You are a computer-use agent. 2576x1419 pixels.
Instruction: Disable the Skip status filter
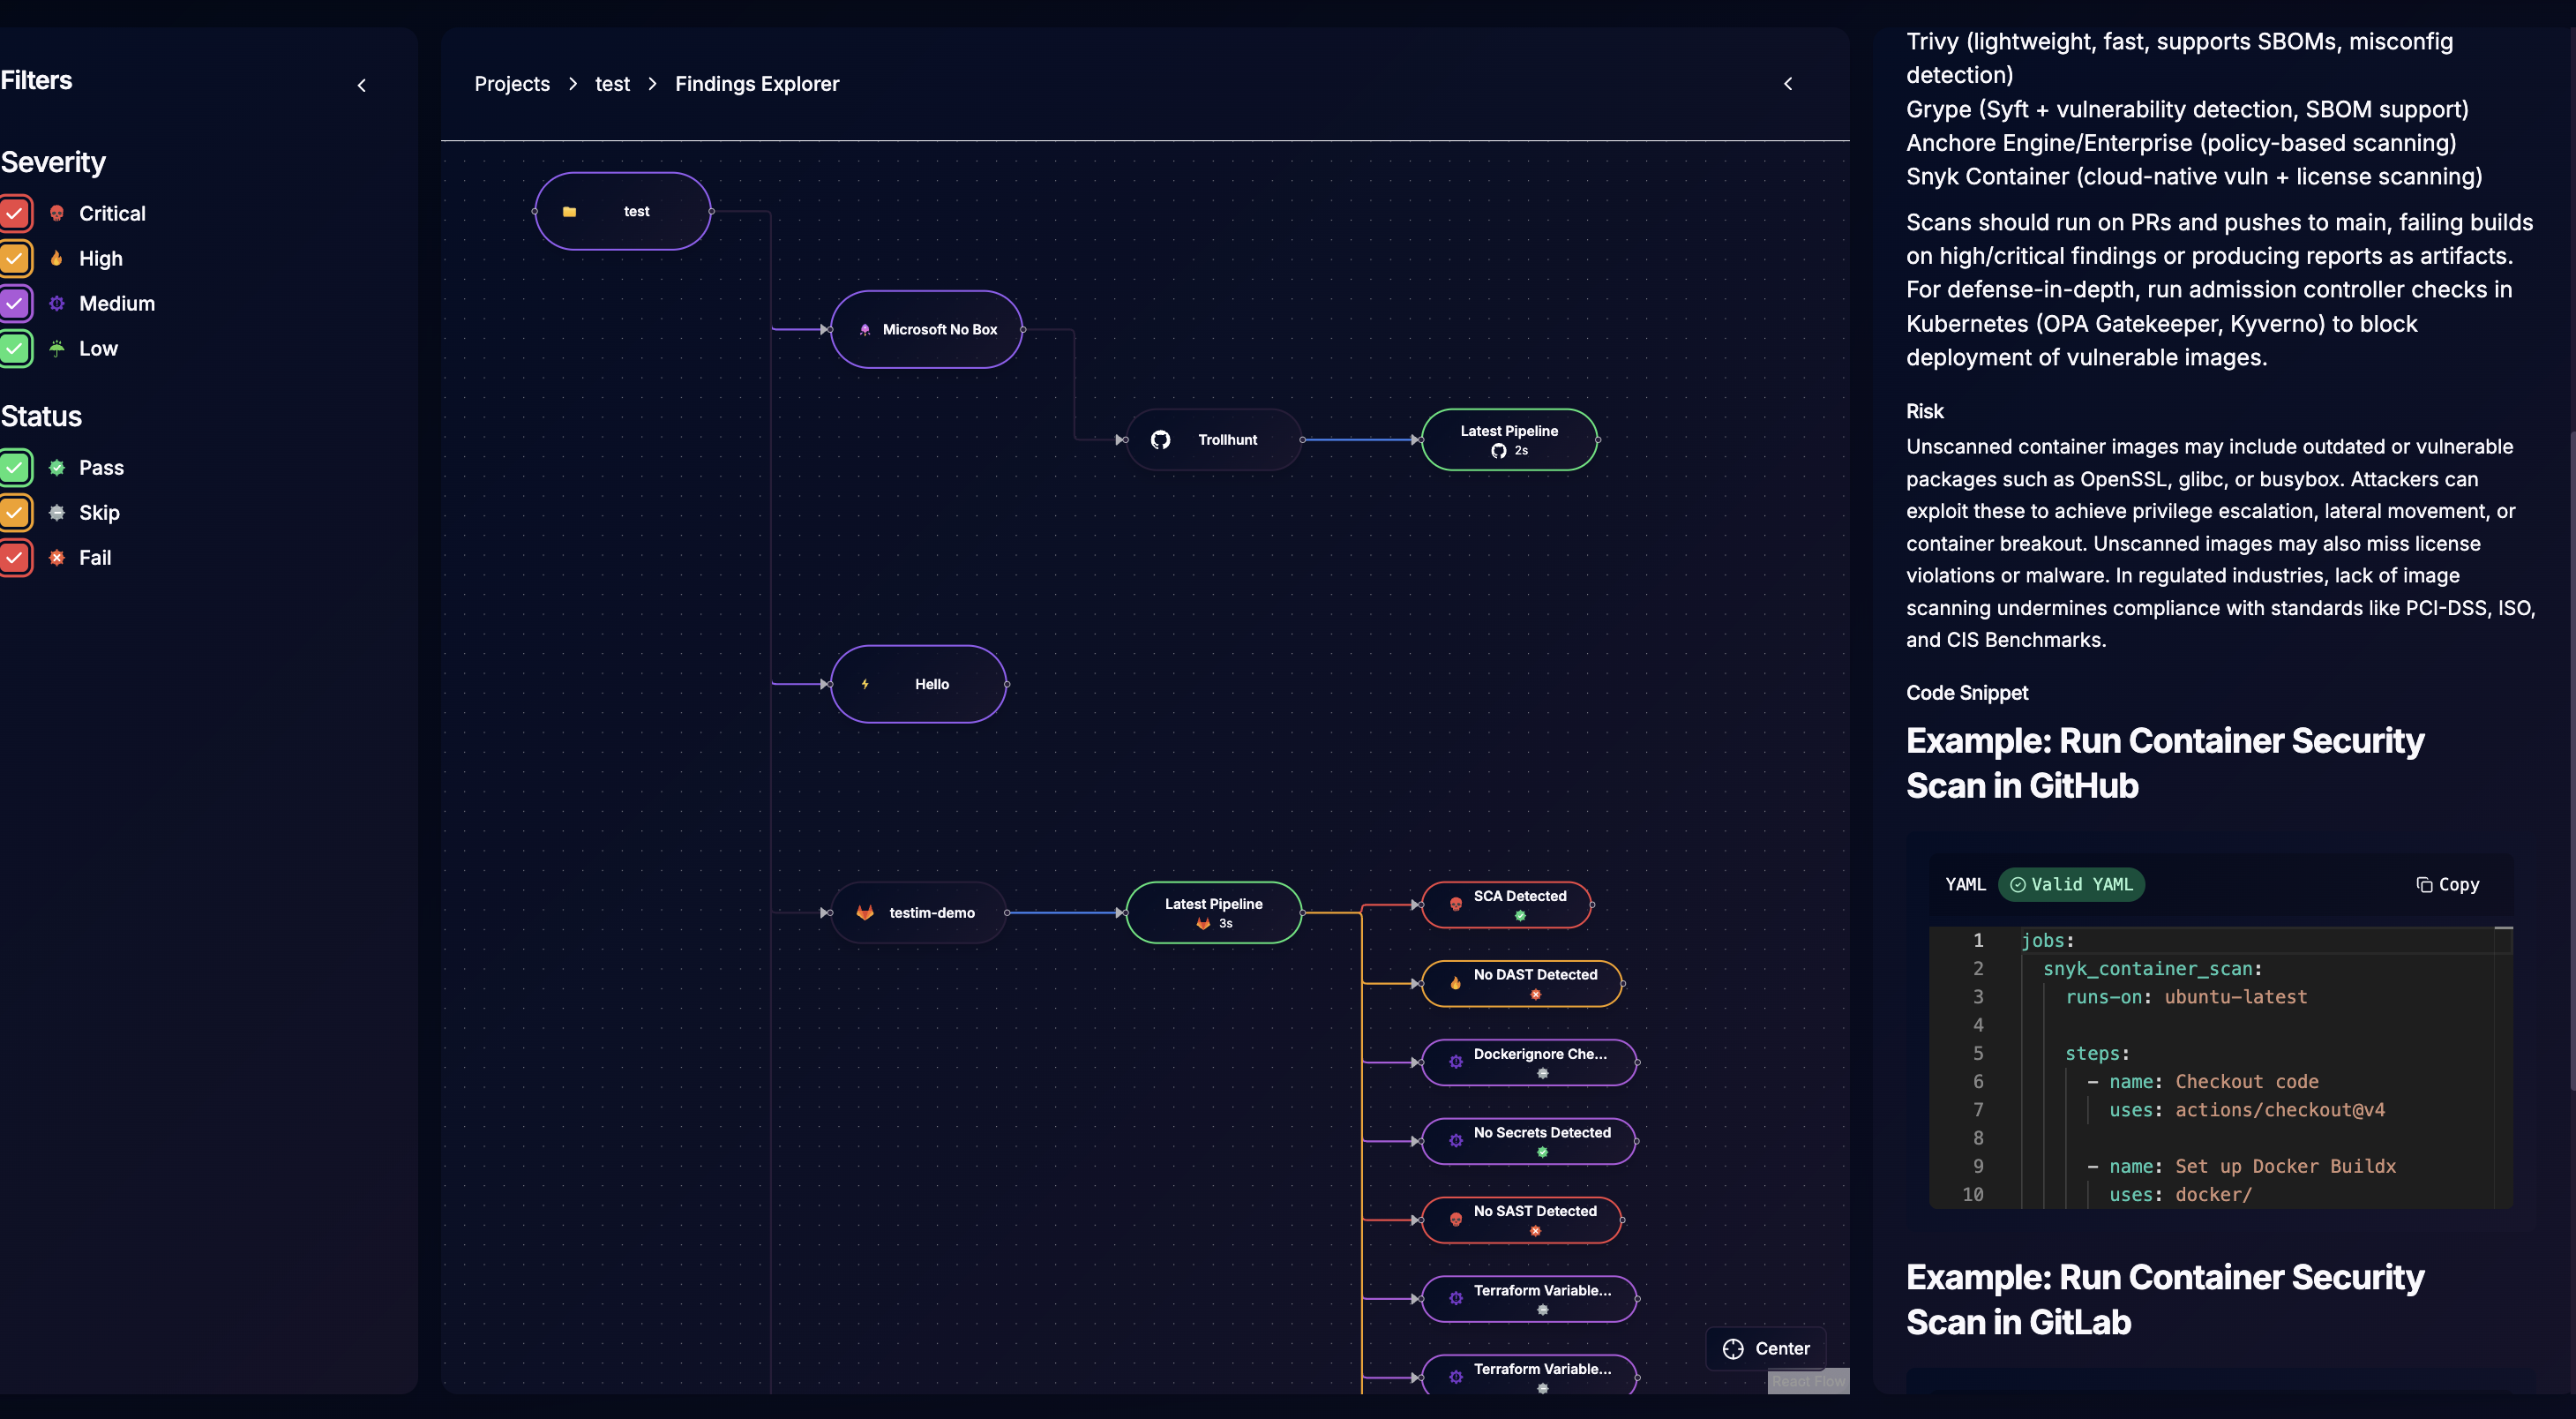point(15,512)
